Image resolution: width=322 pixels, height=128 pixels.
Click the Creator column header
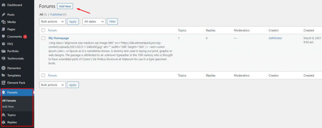pyautogui.click(x=274, y=30)
